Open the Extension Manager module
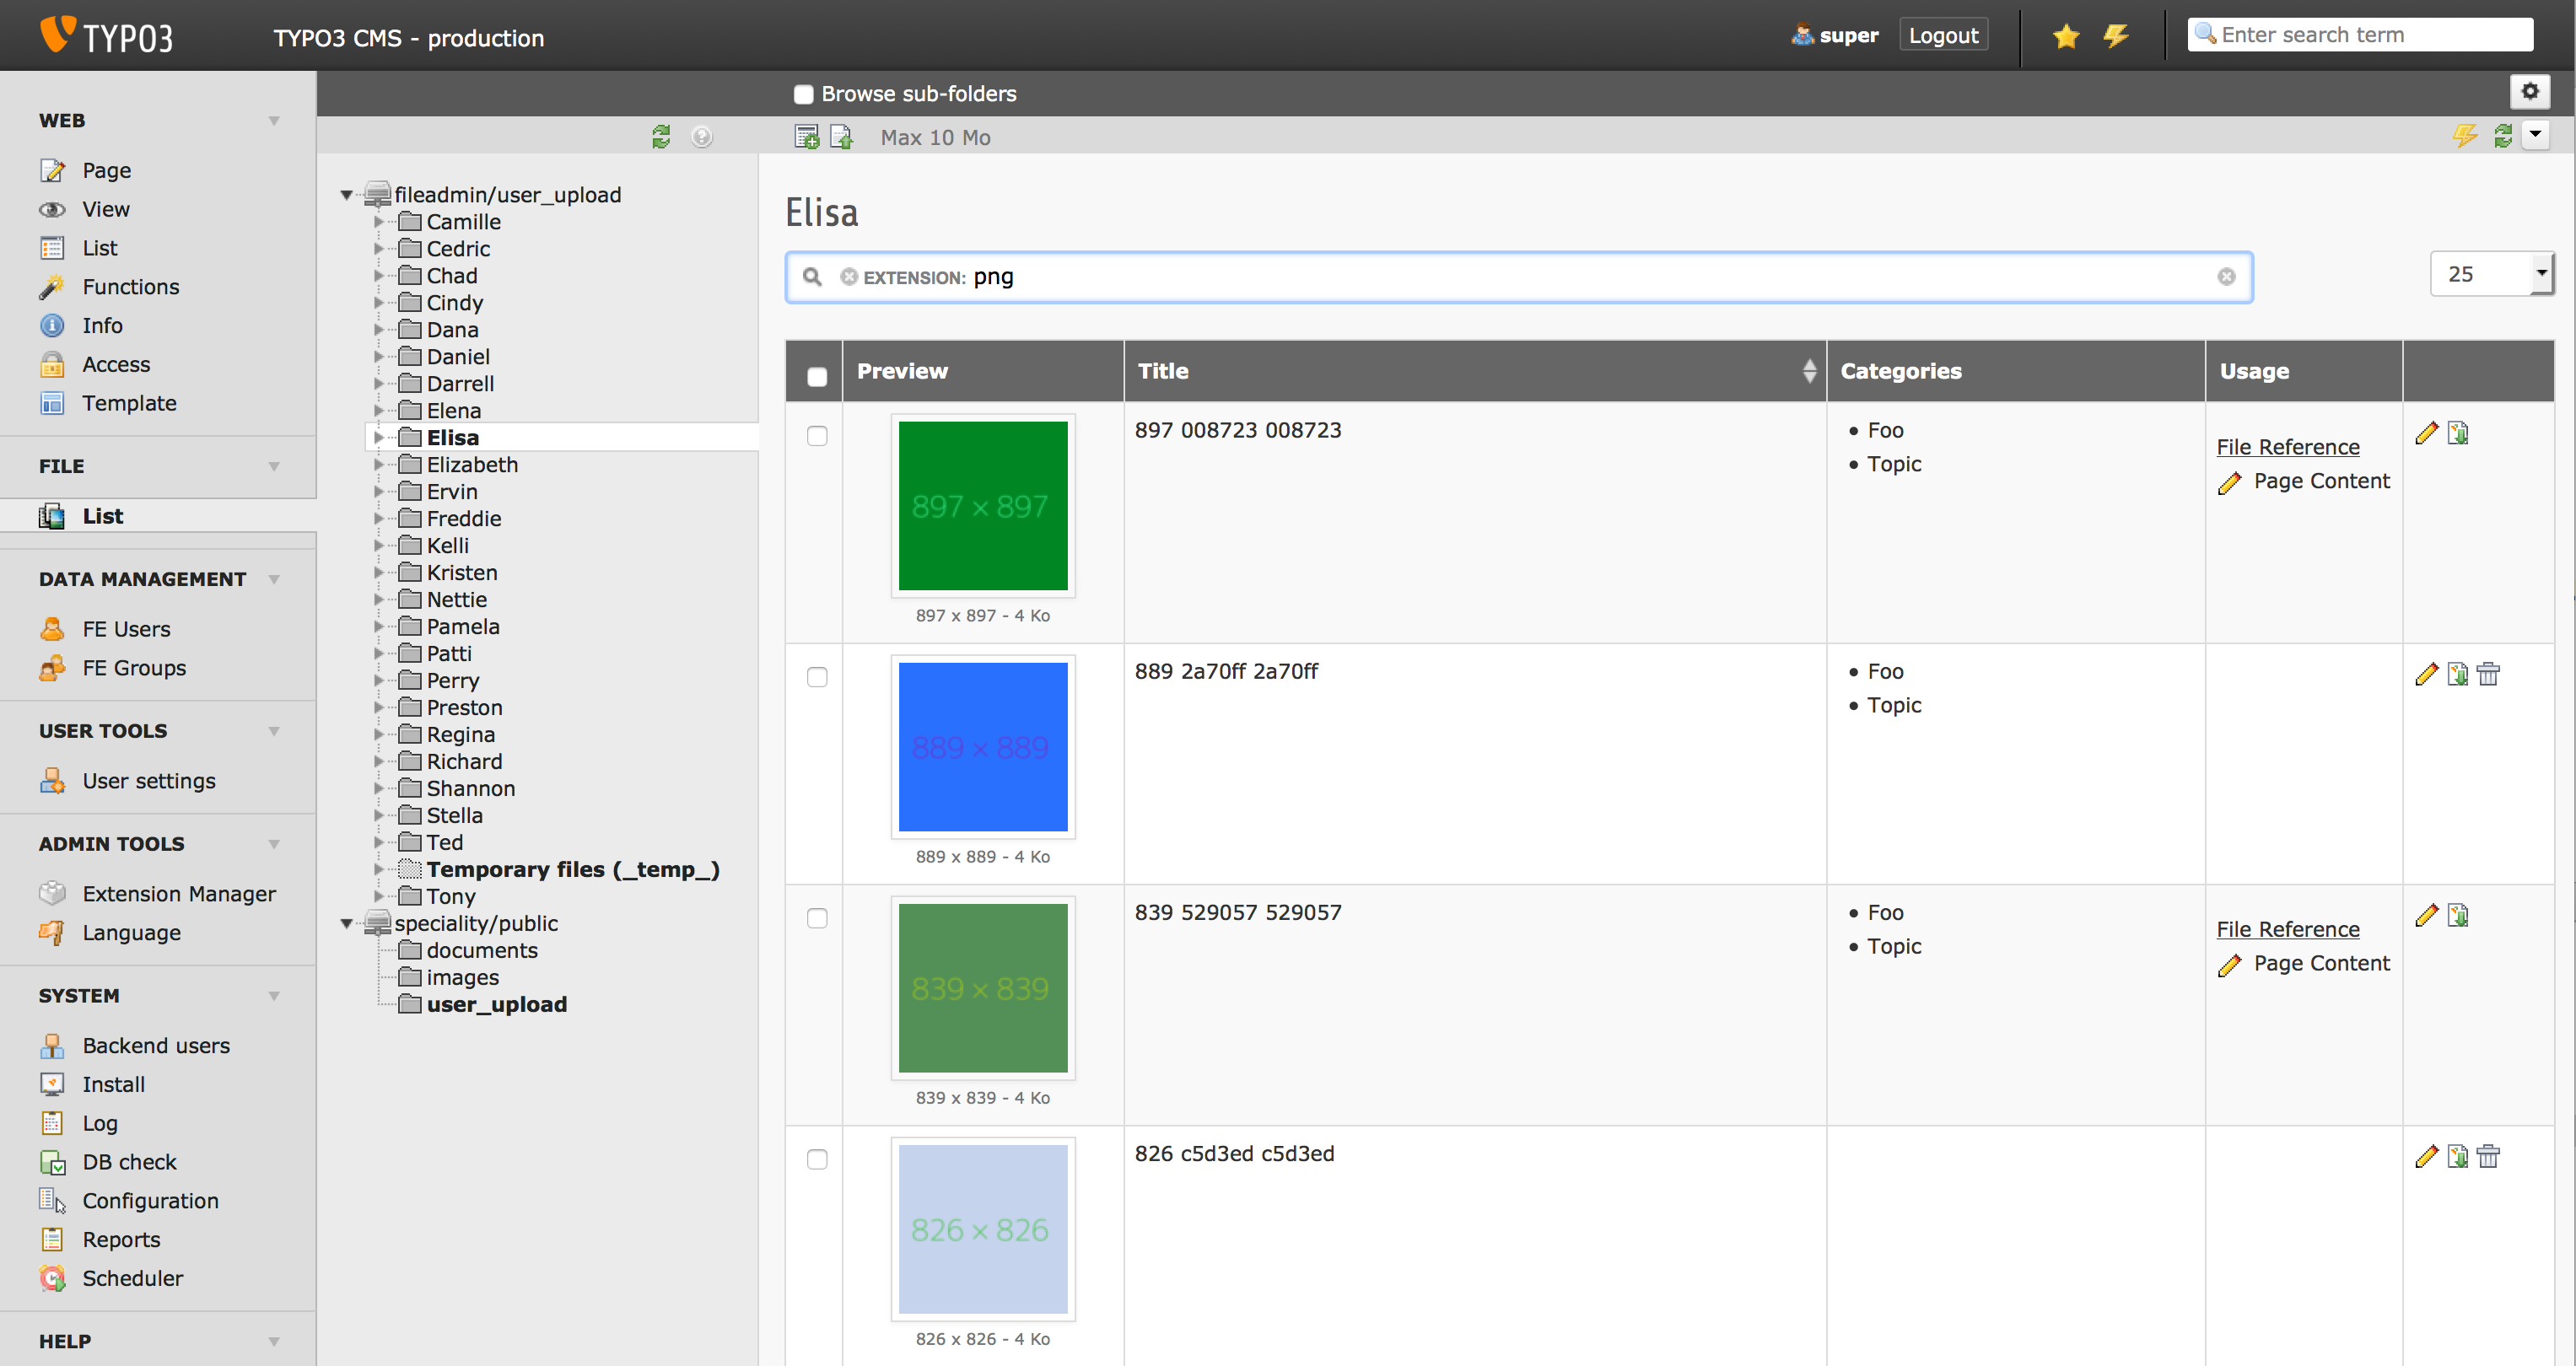The height and width of the screenshot is (1366, 2576). point(178,893)
